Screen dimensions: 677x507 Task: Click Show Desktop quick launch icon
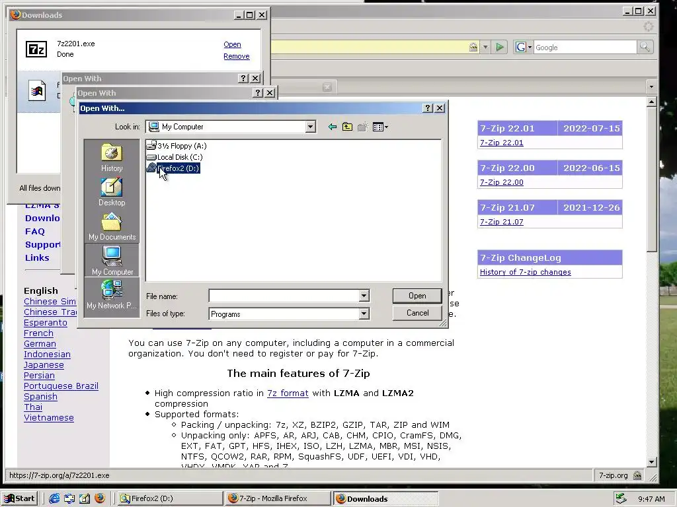pos(85,498)
